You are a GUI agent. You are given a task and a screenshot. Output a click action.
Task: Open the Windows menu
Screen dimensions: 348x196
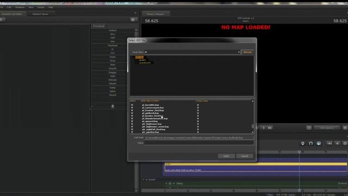(20, 7)
